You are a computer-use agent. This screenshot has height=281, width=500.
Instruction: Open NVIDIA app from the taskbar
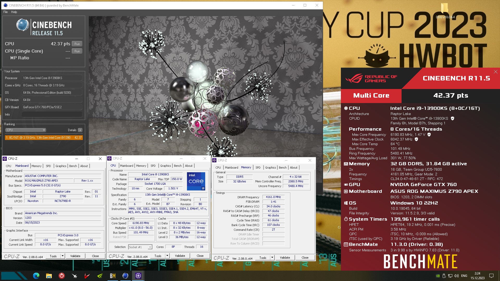point(100,276)
